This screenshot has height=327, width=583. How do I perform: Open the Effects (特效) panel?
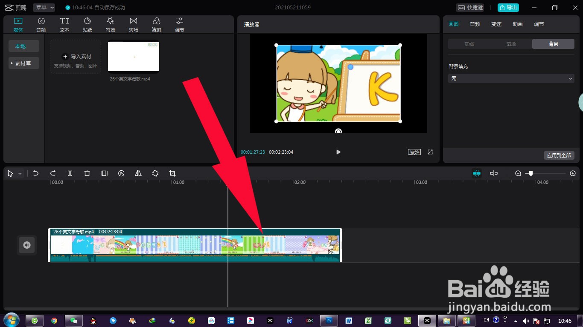pos(111,24)
